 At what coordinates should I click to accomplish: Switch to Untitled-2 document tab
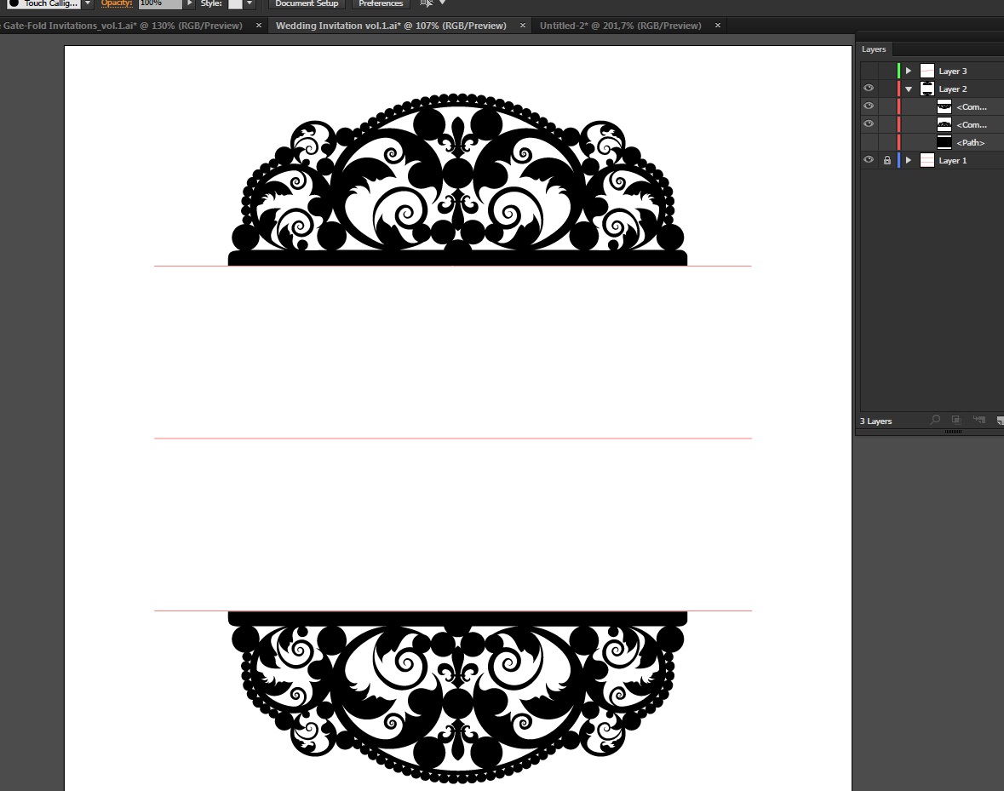coord(621,26)
